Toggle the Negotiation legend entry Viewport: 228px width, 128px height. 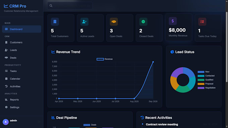(x=207, y=88)
